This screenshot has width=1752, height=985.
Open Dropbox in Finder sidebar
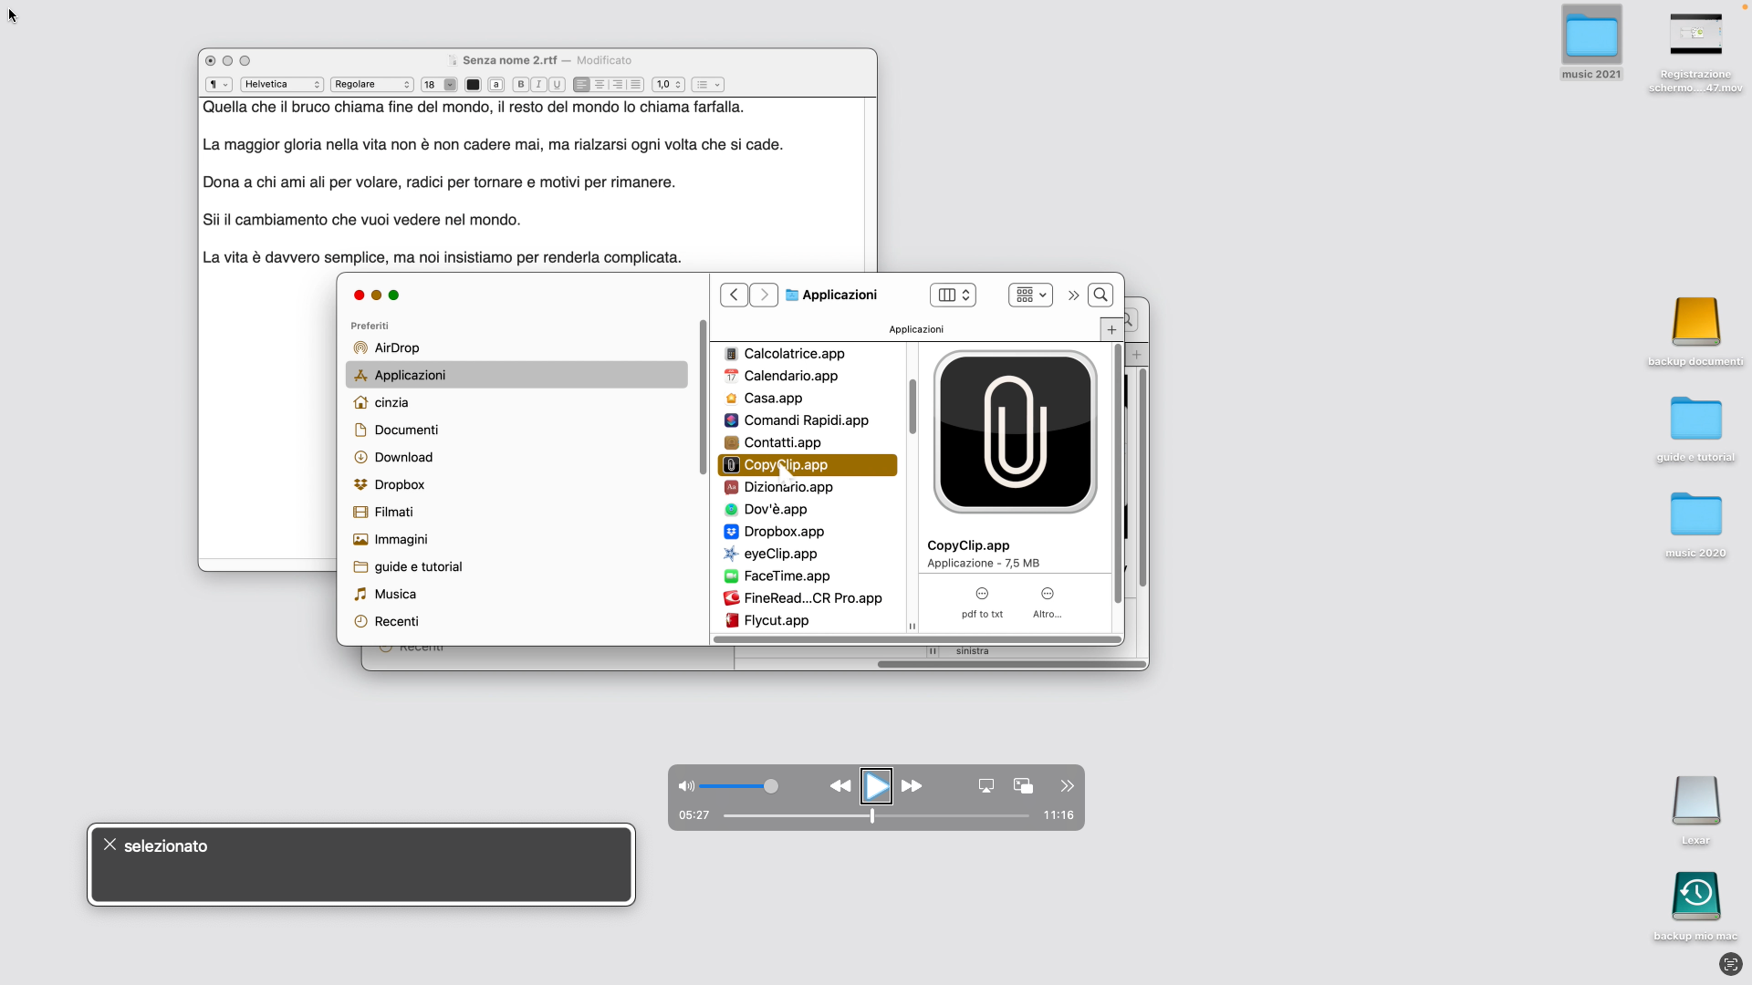[x=516, y=484]
